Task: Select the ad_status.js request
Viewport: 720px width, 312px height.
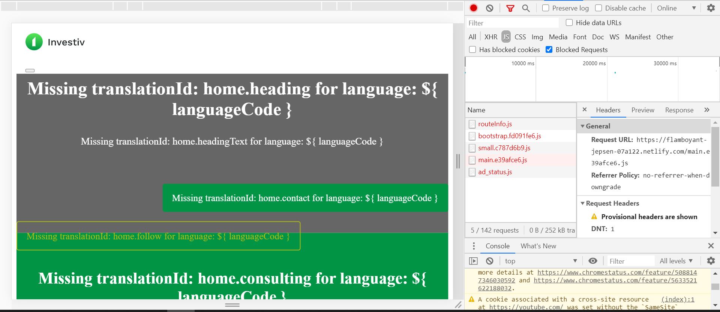Action: point(520,172)
